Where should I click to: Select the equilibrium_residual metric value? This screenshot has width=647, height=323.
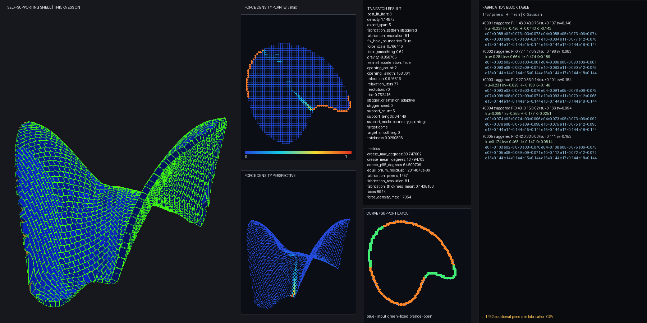coord(399,170)
